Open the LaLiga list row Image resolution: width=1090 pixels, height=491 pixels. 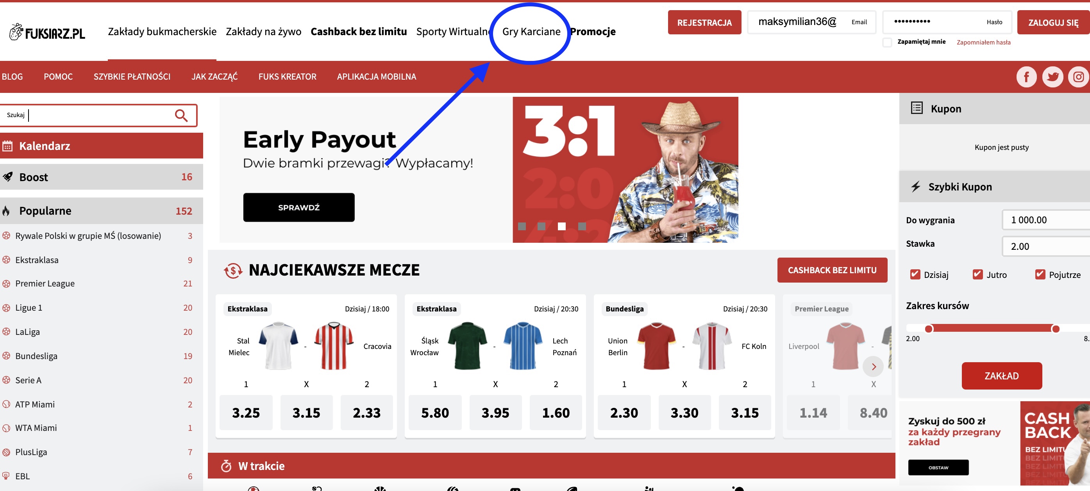(102, 332)
